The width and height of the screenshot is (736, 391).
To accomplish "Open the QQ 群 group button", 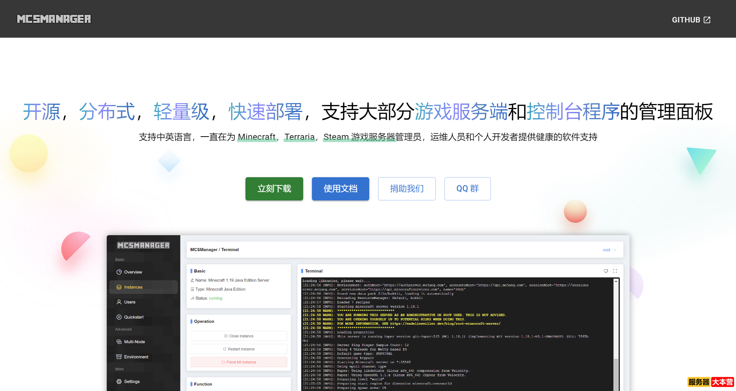I will pos(467,189).
